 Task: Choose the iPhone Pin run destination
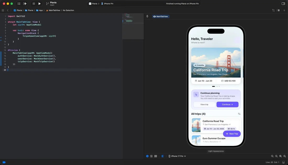pos(107,4)
